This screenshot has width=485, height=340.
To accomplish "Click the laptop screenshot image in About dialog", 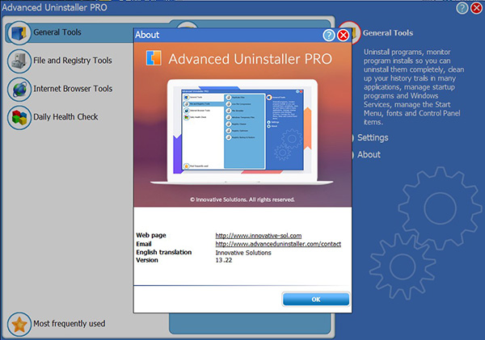I will tap(242, 132).
